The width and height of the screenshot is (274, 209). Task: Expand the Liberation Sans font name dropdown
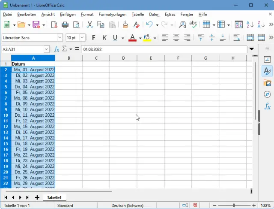[60, 38]
